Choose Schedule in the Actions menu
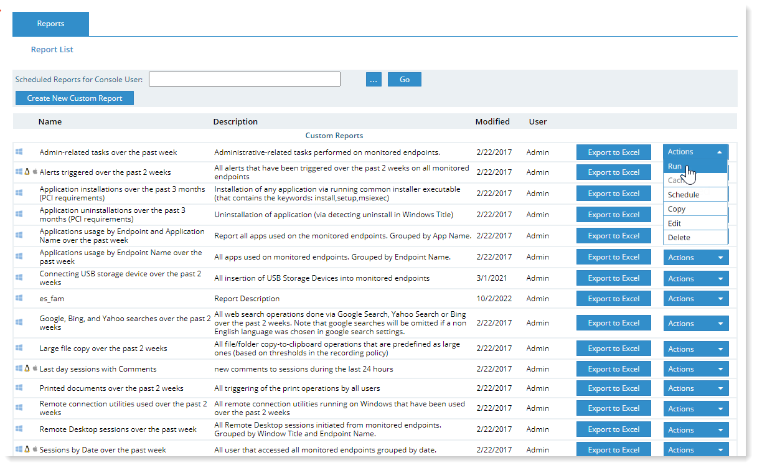 [x=683, y=195]
